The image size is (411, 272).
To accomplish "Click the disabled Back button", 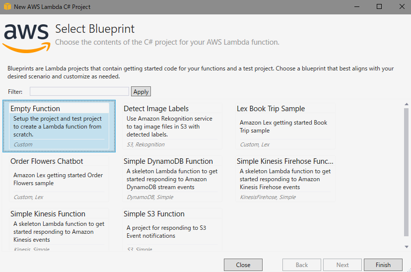I will point(302,265).
